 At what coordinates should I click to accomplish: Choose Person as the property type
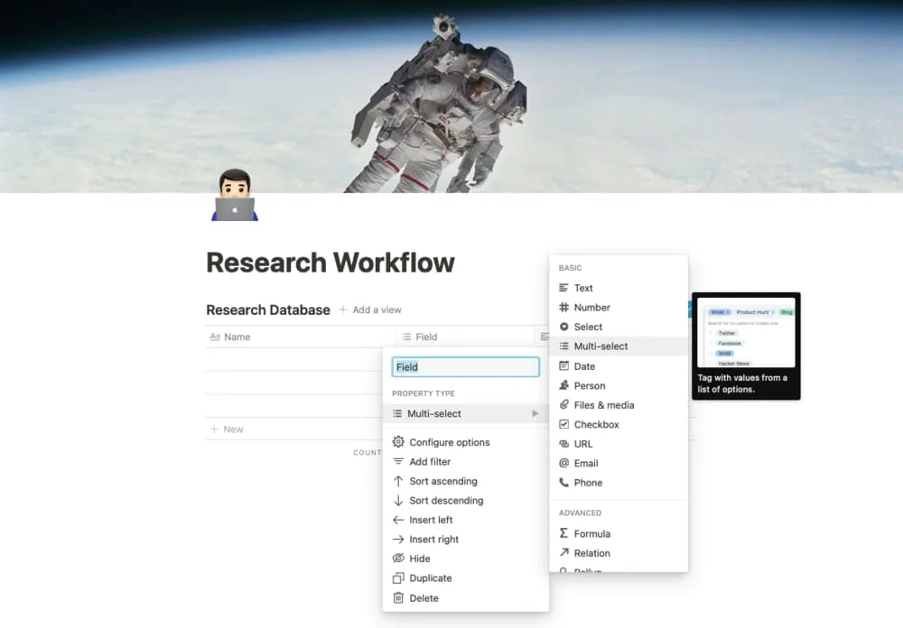(619, 385)
